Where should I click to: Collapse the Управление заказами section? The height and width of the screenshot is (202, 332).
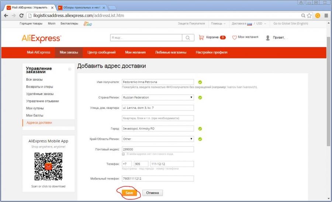tap(70, 69)
